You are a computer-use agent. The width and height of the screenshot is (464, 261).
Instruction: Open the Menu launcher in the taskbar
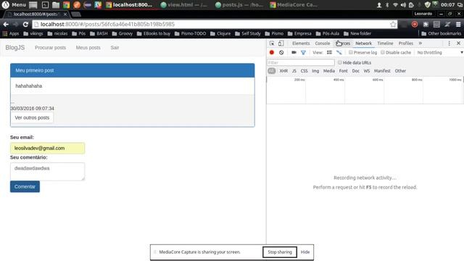[14, 5]
